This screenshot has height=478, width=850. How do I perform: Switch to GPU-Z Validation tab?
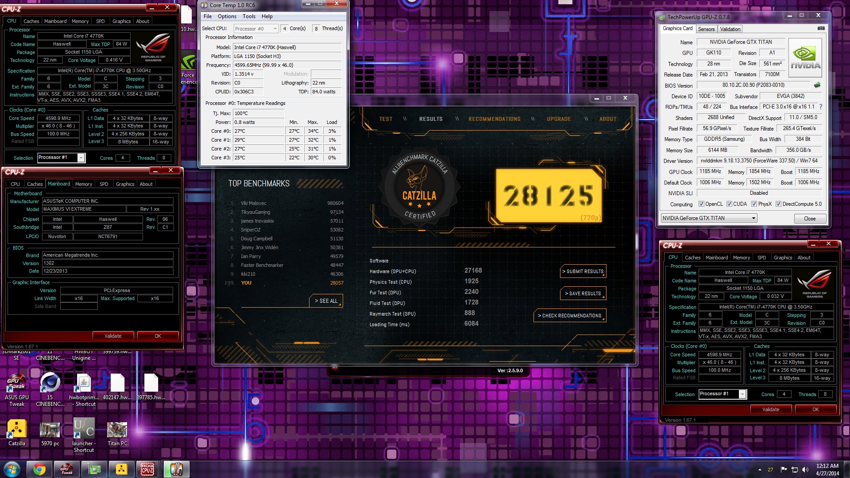[x=730, y=29]
